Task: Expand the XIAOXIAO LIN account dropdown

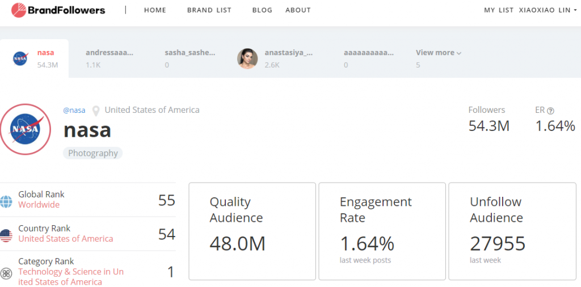Action: pos(548,10)
